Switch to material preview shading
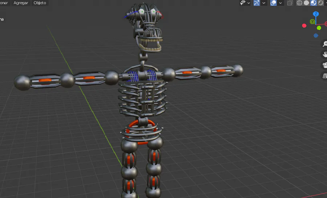 pos(314,3)
